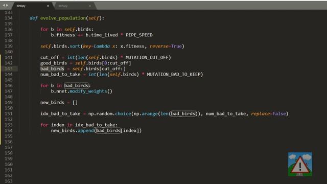
Task: Close the bird.py tab via its unsaved dot
Action: tap(48, 6)
